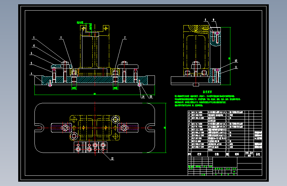
Task: Select balloon number 4 in front view
Action: 34,46
